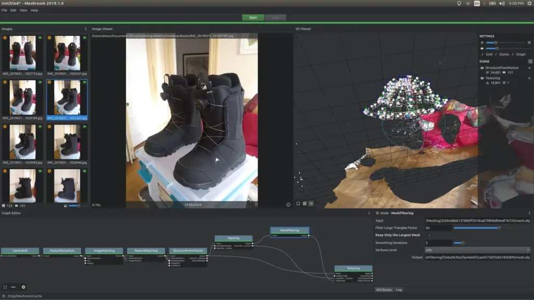Viewport: 534px width, 300px height.
Task: Click the point size reset icon
Action: [x=529, y=43]
